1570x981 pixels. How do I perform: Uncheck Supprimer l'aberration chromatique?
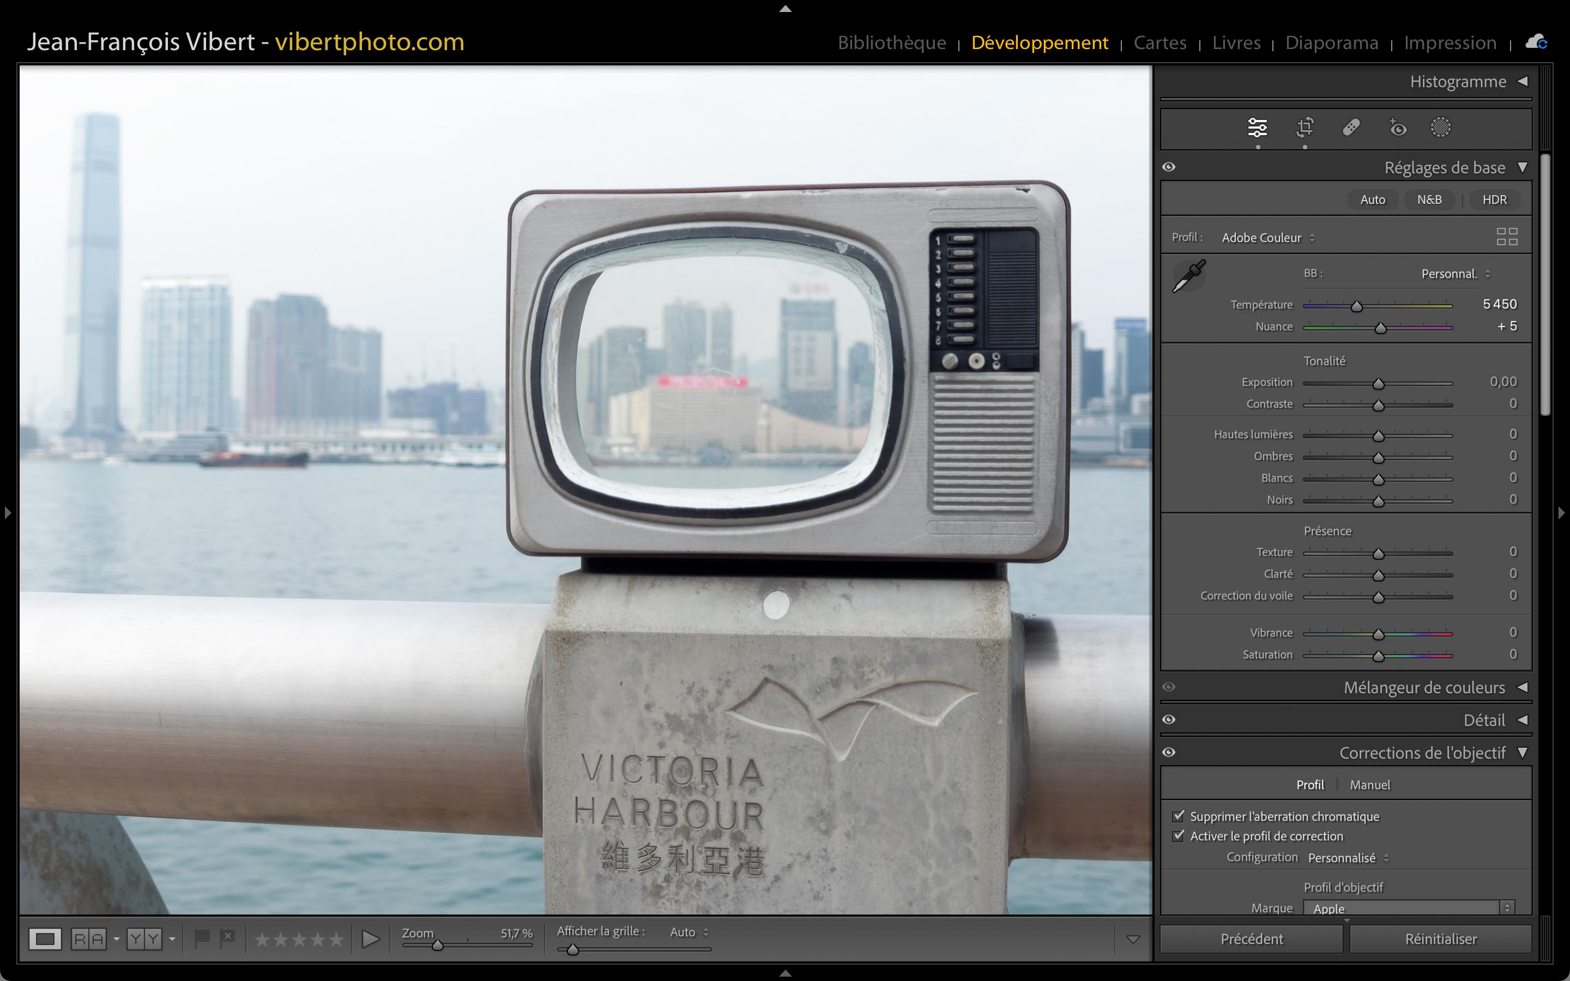click(x=1179, y=816)
